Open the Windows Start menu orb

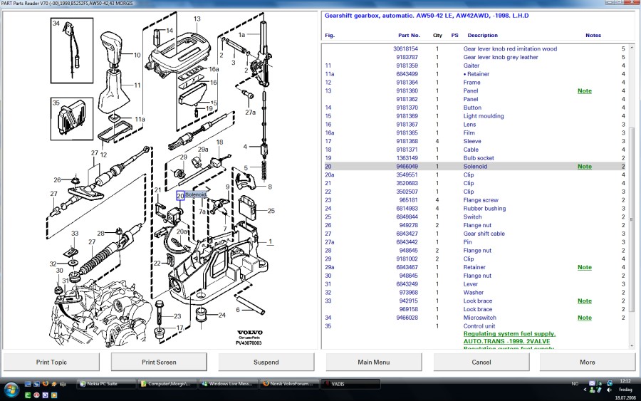tap(11, 390)
